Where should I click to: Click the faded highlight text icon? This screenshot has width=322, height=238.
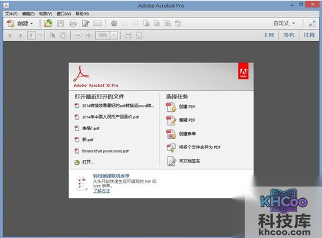[135, 23]
